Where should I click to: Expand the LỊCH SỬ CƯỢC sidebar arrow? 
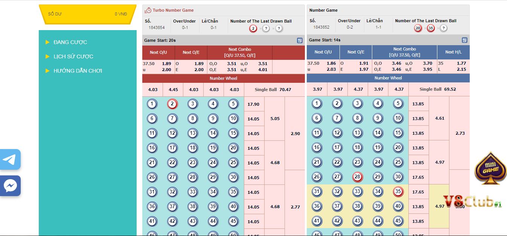[48, 56]
